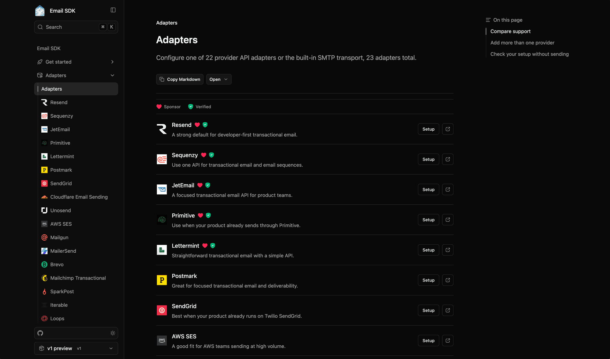This screenshot has width=610, height=359.
Task: Click the Email SDK logo icon
Action: (40, 11)
